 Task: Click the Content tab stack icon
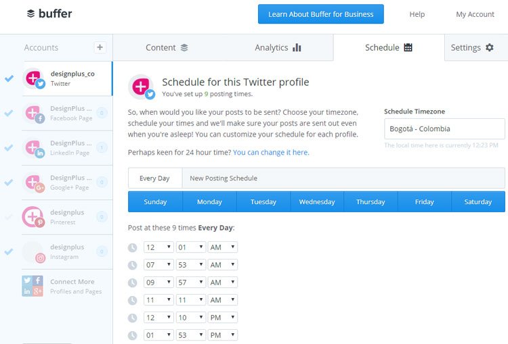coord(184,47)
